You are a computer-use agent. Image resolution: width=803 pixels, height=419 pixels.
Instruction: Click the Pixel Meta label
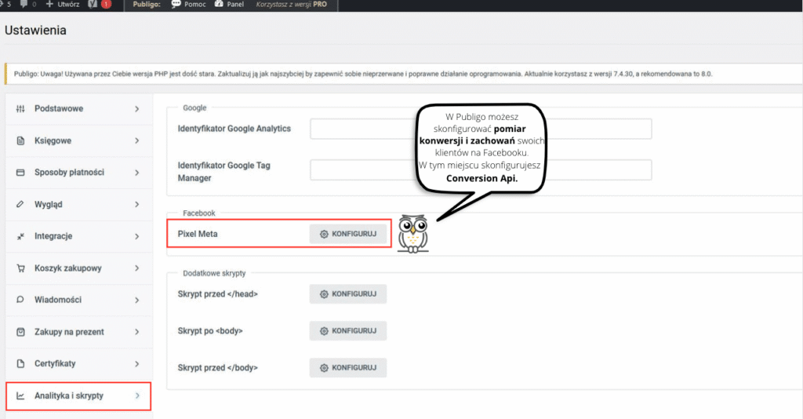[198, 234]
